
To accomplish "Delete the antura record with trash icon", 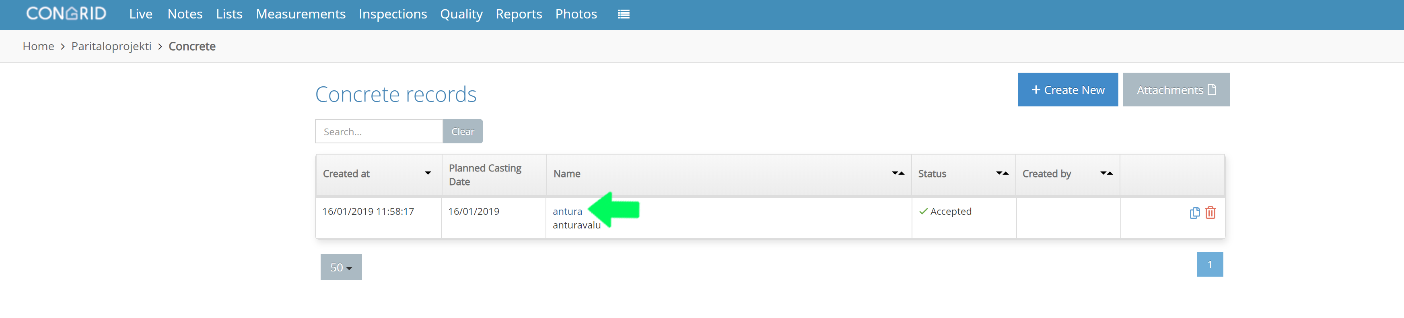I will pos(1210,212).
